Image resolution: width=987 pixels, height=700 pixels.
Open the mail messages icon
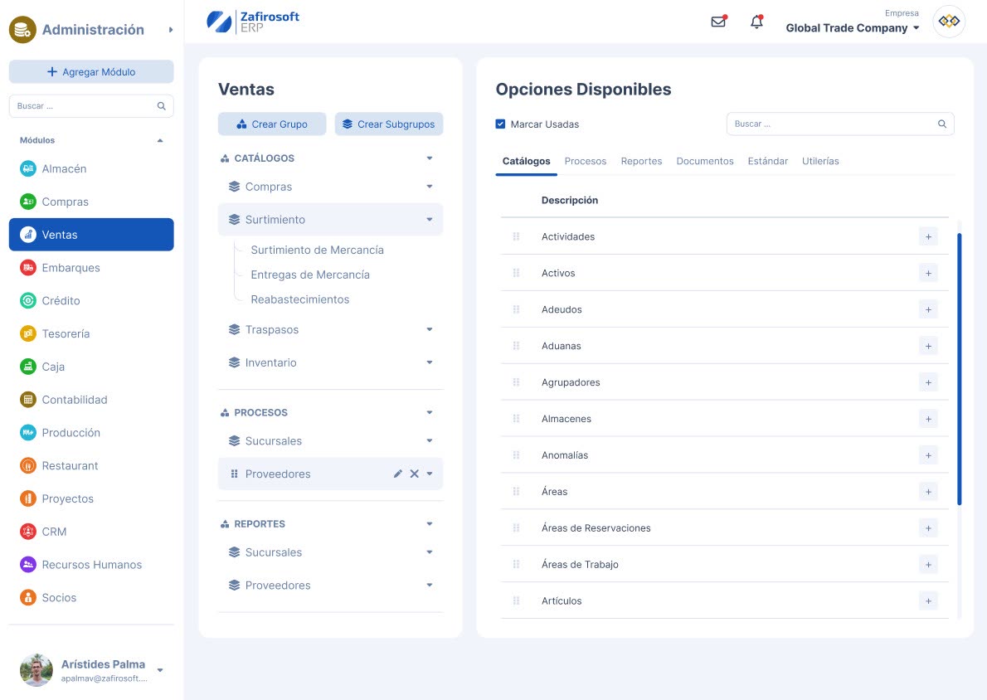(718, 22)
